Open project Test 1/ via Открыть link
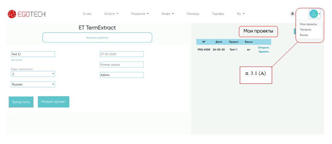The width and height of the screenshot is (332, 144). (x=263, y=48)
